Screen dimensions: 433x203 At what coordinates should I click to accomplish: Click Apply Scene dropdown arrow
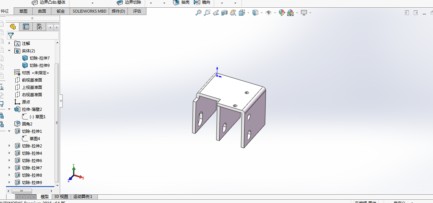pyautogui.click(x=297, y=13)
